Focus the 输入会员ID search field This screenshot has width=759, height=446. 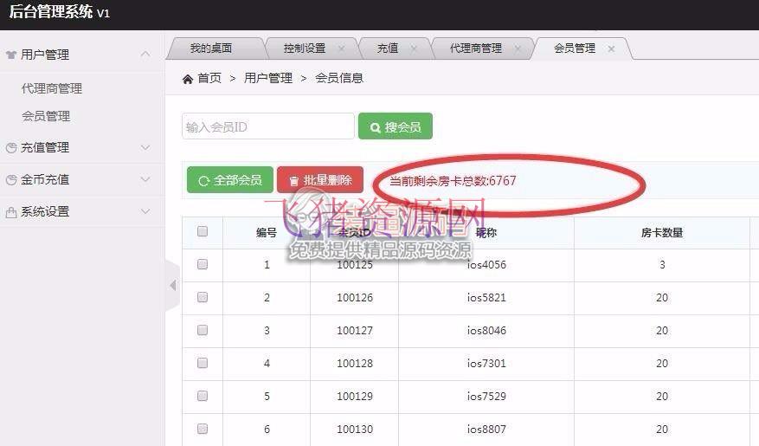[268, 126]
